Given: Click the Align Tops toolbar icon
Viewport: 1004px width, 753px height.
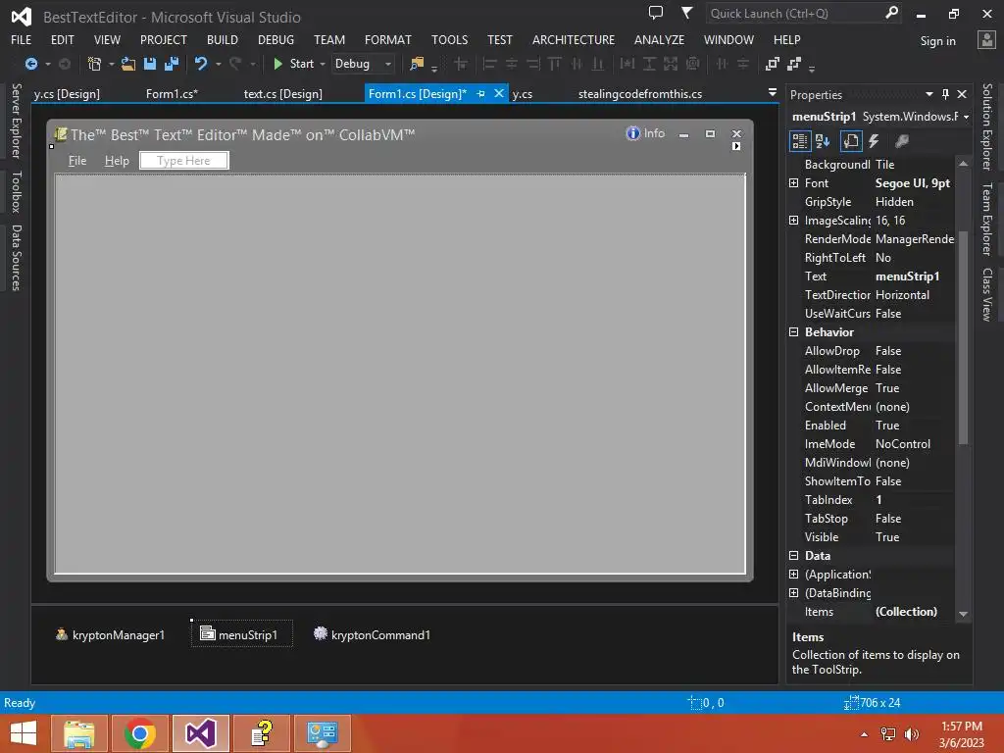Looking at the screenshot, I should point(555,64).
